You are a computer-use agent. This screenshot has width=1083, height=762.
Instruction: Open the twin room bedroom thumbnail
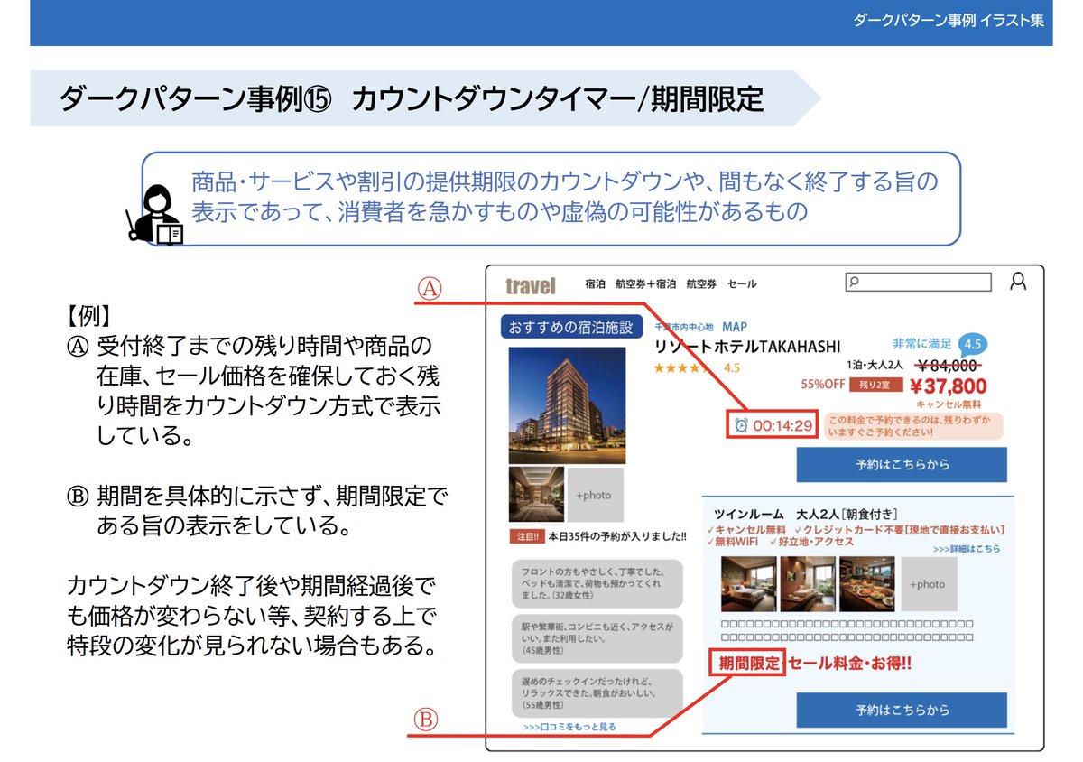pyautogui.click(x=749, y=583)
